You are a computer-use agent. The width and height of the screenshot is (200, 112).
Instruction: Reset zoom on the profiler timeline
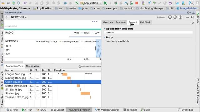pos(180,17)
